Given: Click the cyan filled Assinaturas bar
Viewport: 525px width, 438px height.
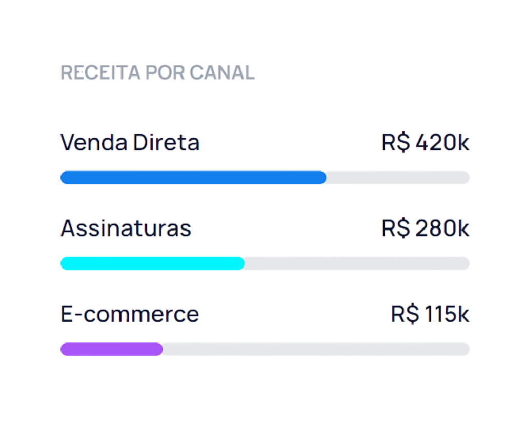Looking at the screenshot, I should pos(152,263).
